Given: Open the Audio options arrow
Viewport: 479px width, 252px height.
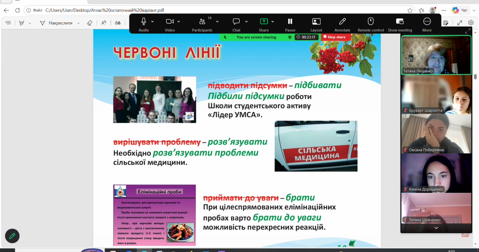Looking at the screenshot, I should pyautogui.click(x=153, y=22).
